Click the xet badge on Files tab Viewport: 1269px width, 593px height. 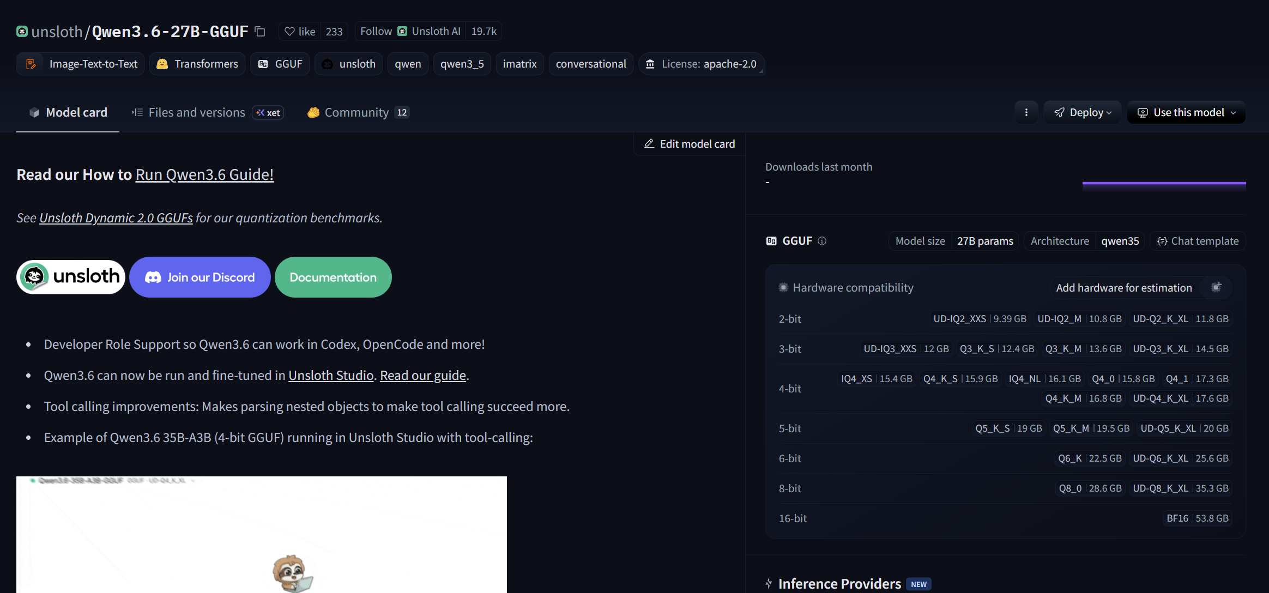tap(268, 112)
